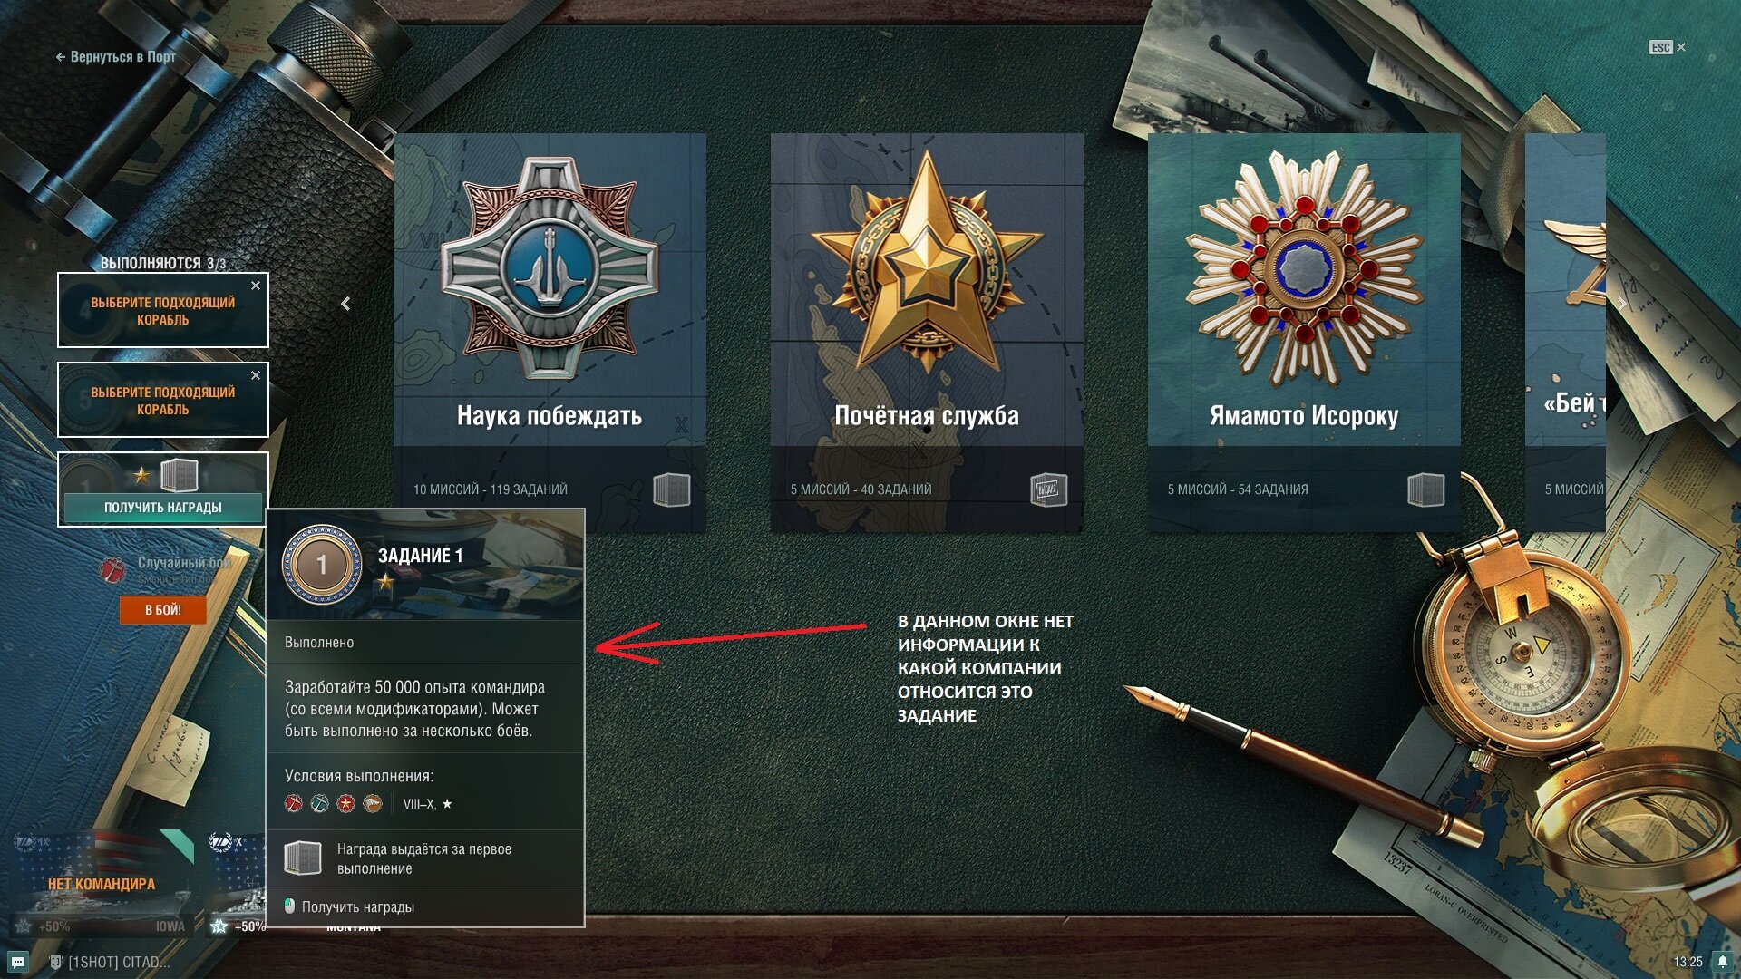Open the Наука побеждать campaign

tap(550, 333)
